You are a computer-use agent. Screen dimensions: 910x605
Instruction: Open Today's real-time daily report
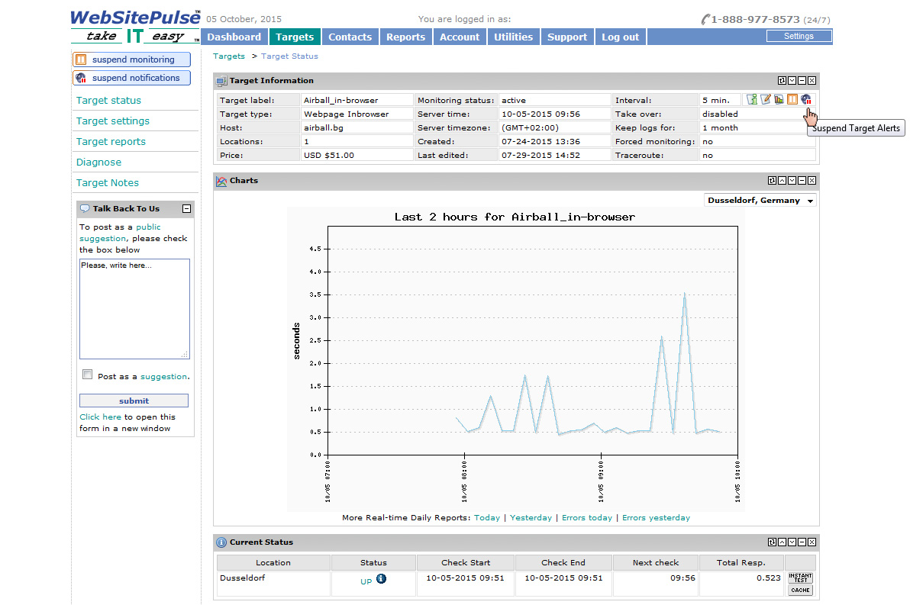point(487,517)
